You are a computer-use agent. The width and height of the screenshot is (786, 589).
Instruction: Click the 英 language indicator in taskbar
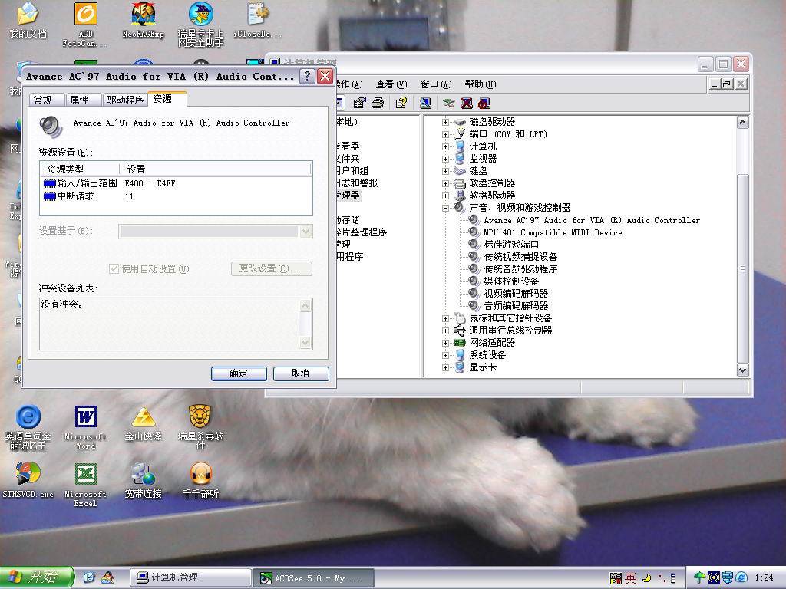tap(631, 578)
